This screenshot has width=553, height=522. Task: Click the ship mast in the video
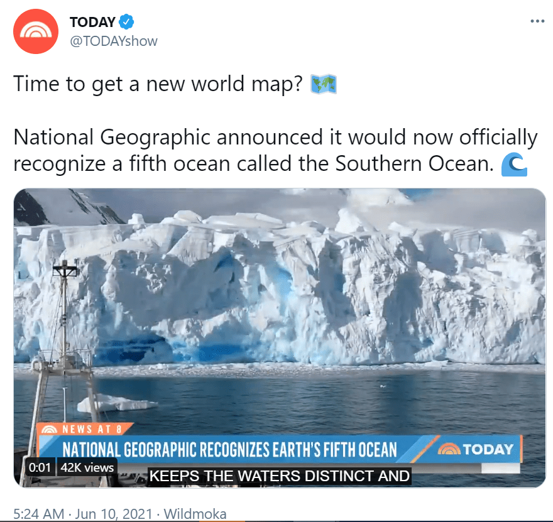coord(64,317)
